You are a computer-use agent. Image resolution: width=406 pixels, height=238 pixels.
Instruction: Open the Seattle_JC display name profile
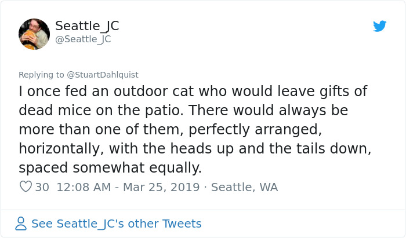pyautogui.click(x=87, y=26)
